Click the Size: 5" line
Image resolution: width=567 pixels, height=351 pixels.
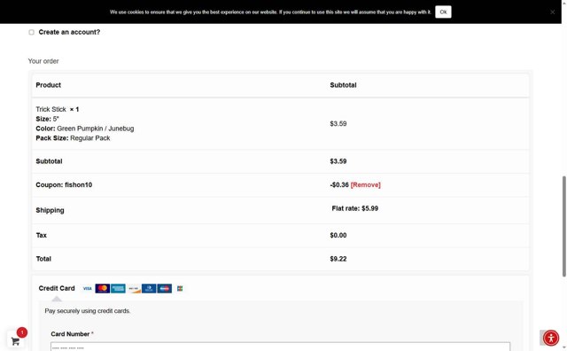(x=47, y=119)
